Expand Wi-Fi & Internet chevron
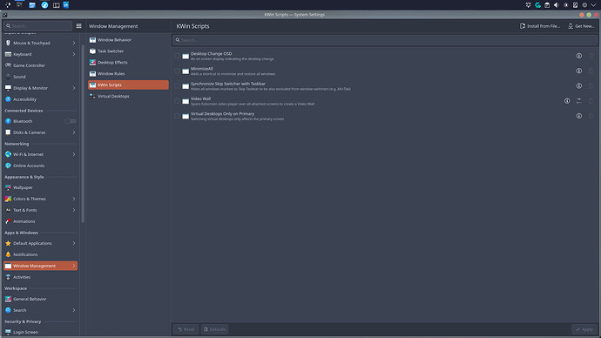This screenshot has height=338, width=601. [x=73, y=154]
